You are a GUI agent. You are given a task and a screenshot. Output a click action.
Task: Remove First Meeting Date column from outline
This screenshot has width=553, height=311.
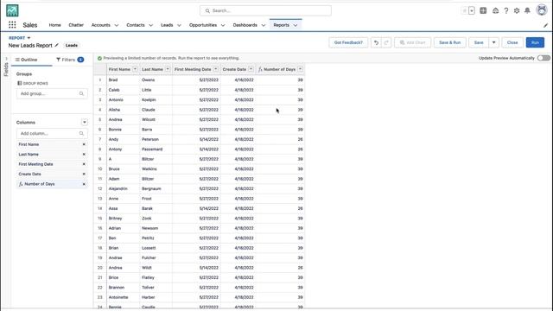(84, 164)
